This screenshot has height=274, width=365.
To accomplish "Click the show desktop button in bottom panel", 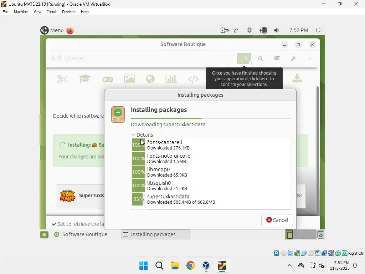I will pos(44,235).
